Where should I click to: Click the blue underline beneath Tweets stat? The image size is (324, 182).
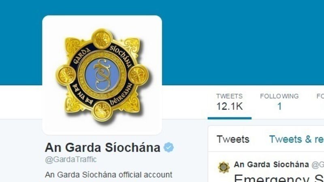(x=229, y=118)
